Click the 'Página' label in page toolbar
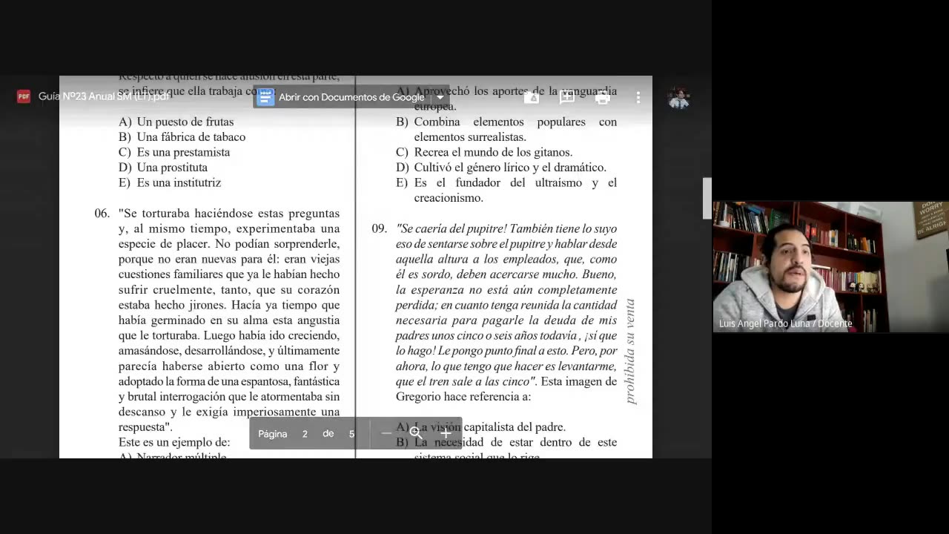 [x=272, y=434]
